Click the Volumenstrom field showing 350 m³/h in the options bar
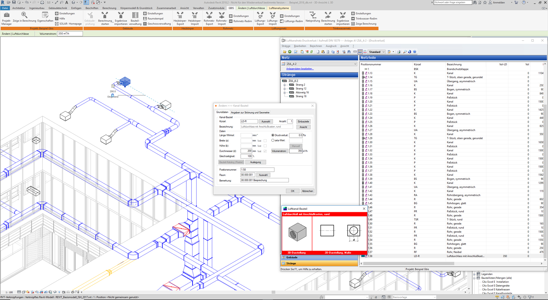 pos(70,34)
